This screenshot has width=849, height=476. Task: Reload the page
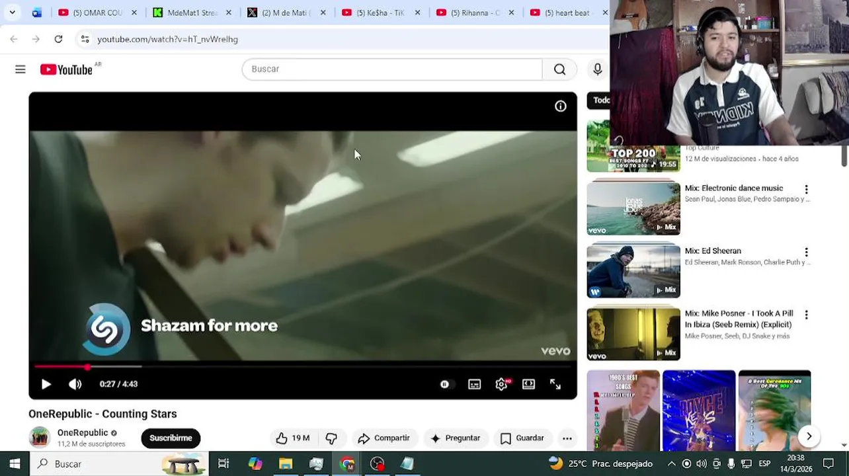pyautogui.click(x=58, y=39)
